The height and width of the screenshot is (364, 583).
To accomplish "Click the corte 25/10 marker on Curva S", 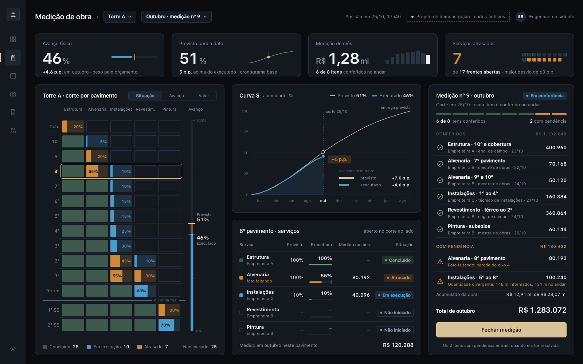I will click(x=337, y=111).
